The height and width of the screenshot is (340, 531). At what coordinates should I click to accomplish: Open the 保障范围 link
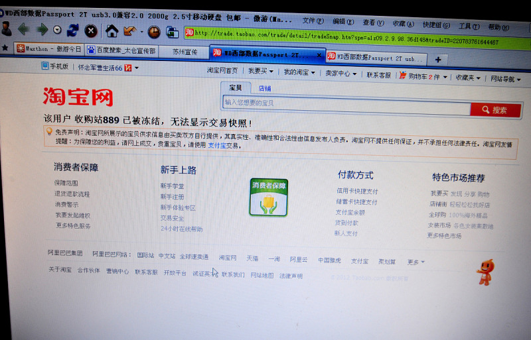click(66, 183)
